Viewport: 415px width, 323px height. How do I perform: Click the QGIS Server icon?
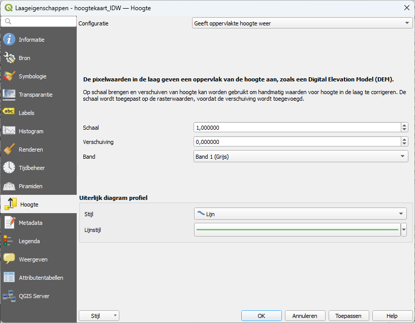coord(9,296)
